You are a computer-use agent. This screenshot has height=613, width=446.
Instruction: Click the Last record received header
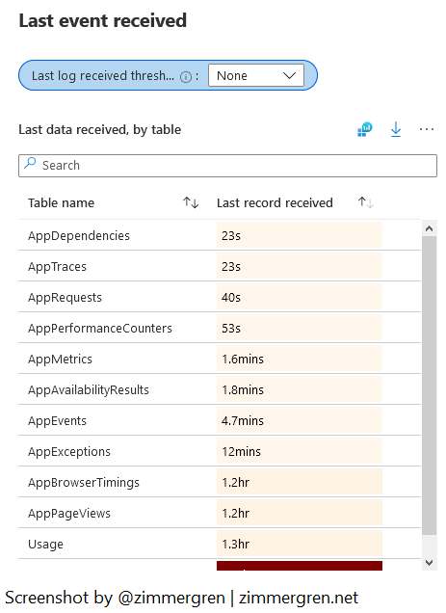click(x=275, y=203)
